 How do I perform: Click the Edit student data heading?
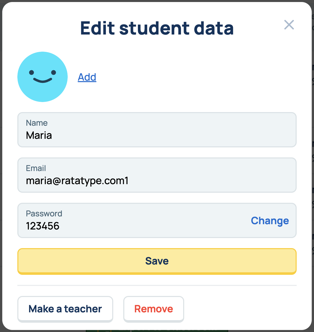tap(157, 28)
